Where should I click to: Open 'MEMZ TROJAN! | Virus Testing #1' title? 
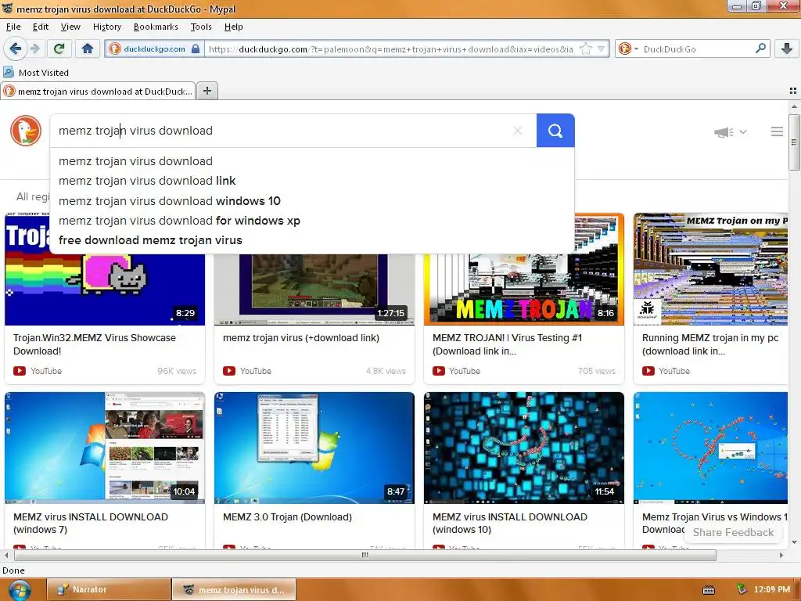coord(507,344)
